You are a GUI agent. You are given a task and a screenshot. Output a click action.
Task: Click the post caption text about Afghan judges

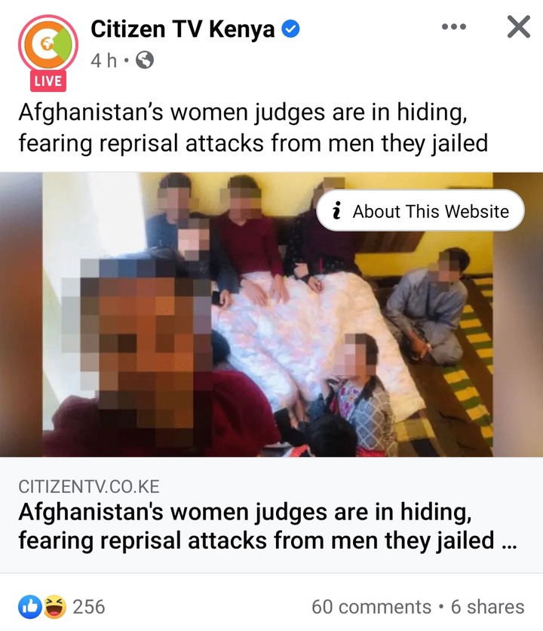253,127
